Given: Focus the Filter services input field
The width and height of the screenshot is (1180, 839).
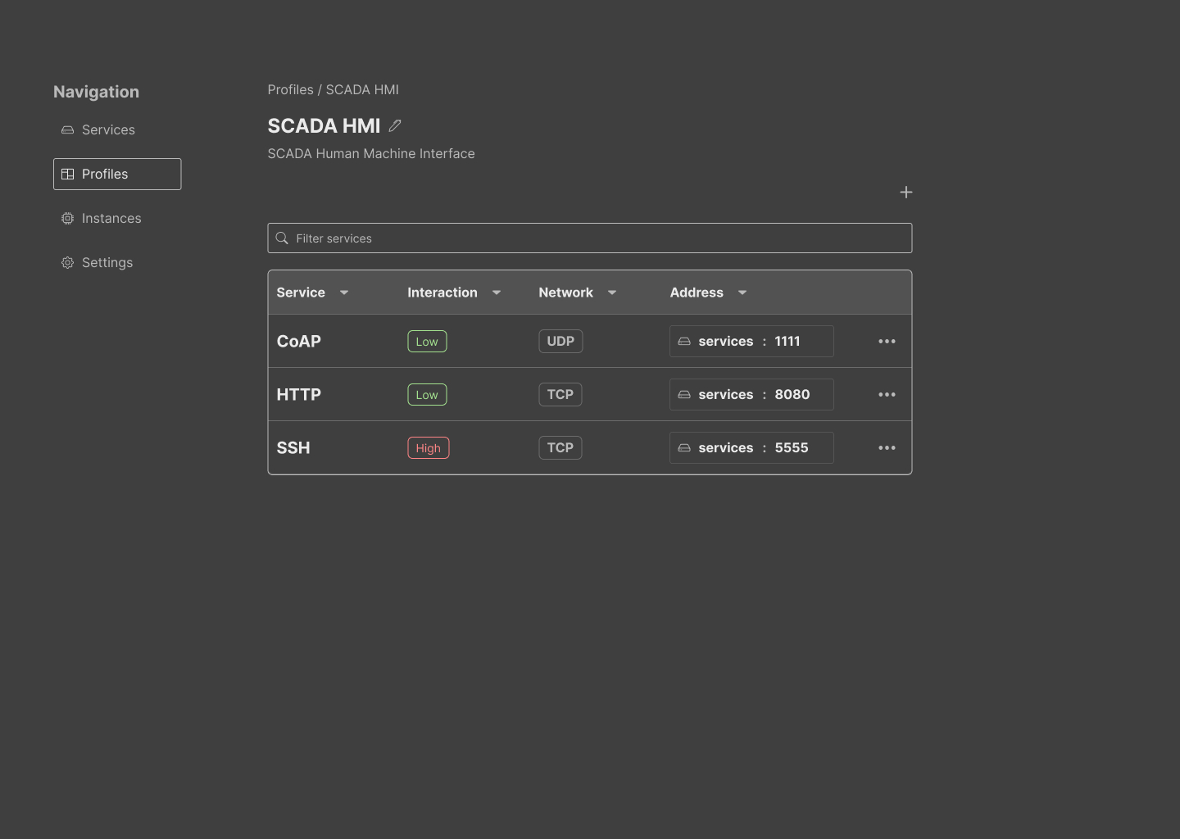Looking at the screenshot, I should (x=598, y=238).
